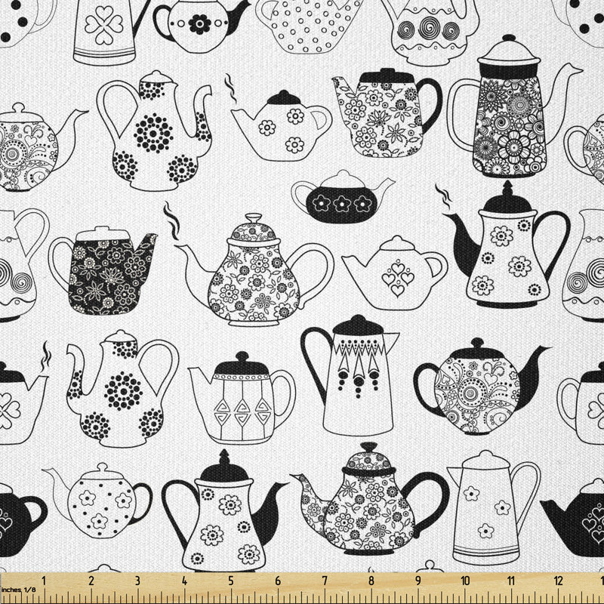Click the number 2 on the ruler
This screenshot has height=604, width=604.
(91, 581)
